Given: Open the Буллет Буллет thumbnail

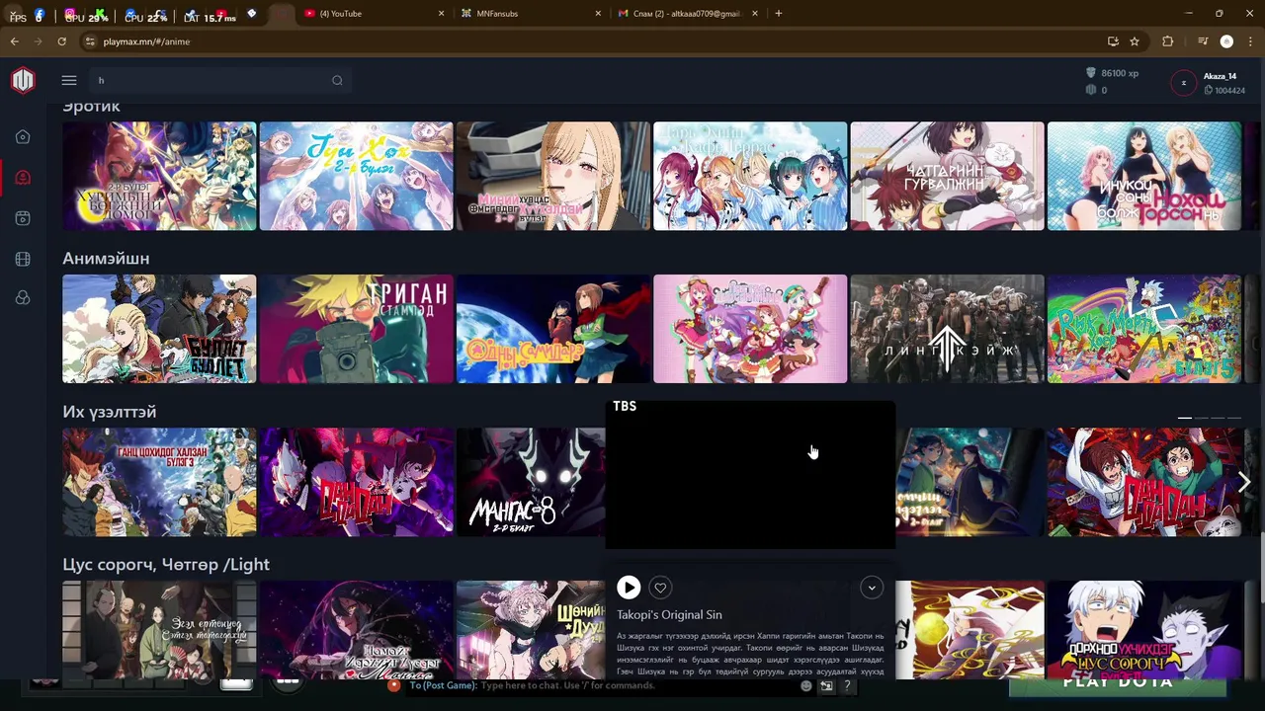Looking at the screenshot, I should click(159, 329).
